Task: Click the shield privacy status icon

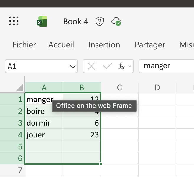Action: tap(100, 21)
